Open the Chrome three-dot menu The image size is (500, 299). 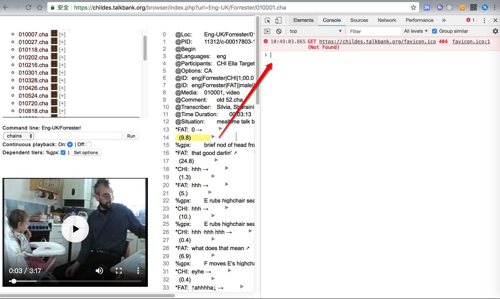point(494,7)
